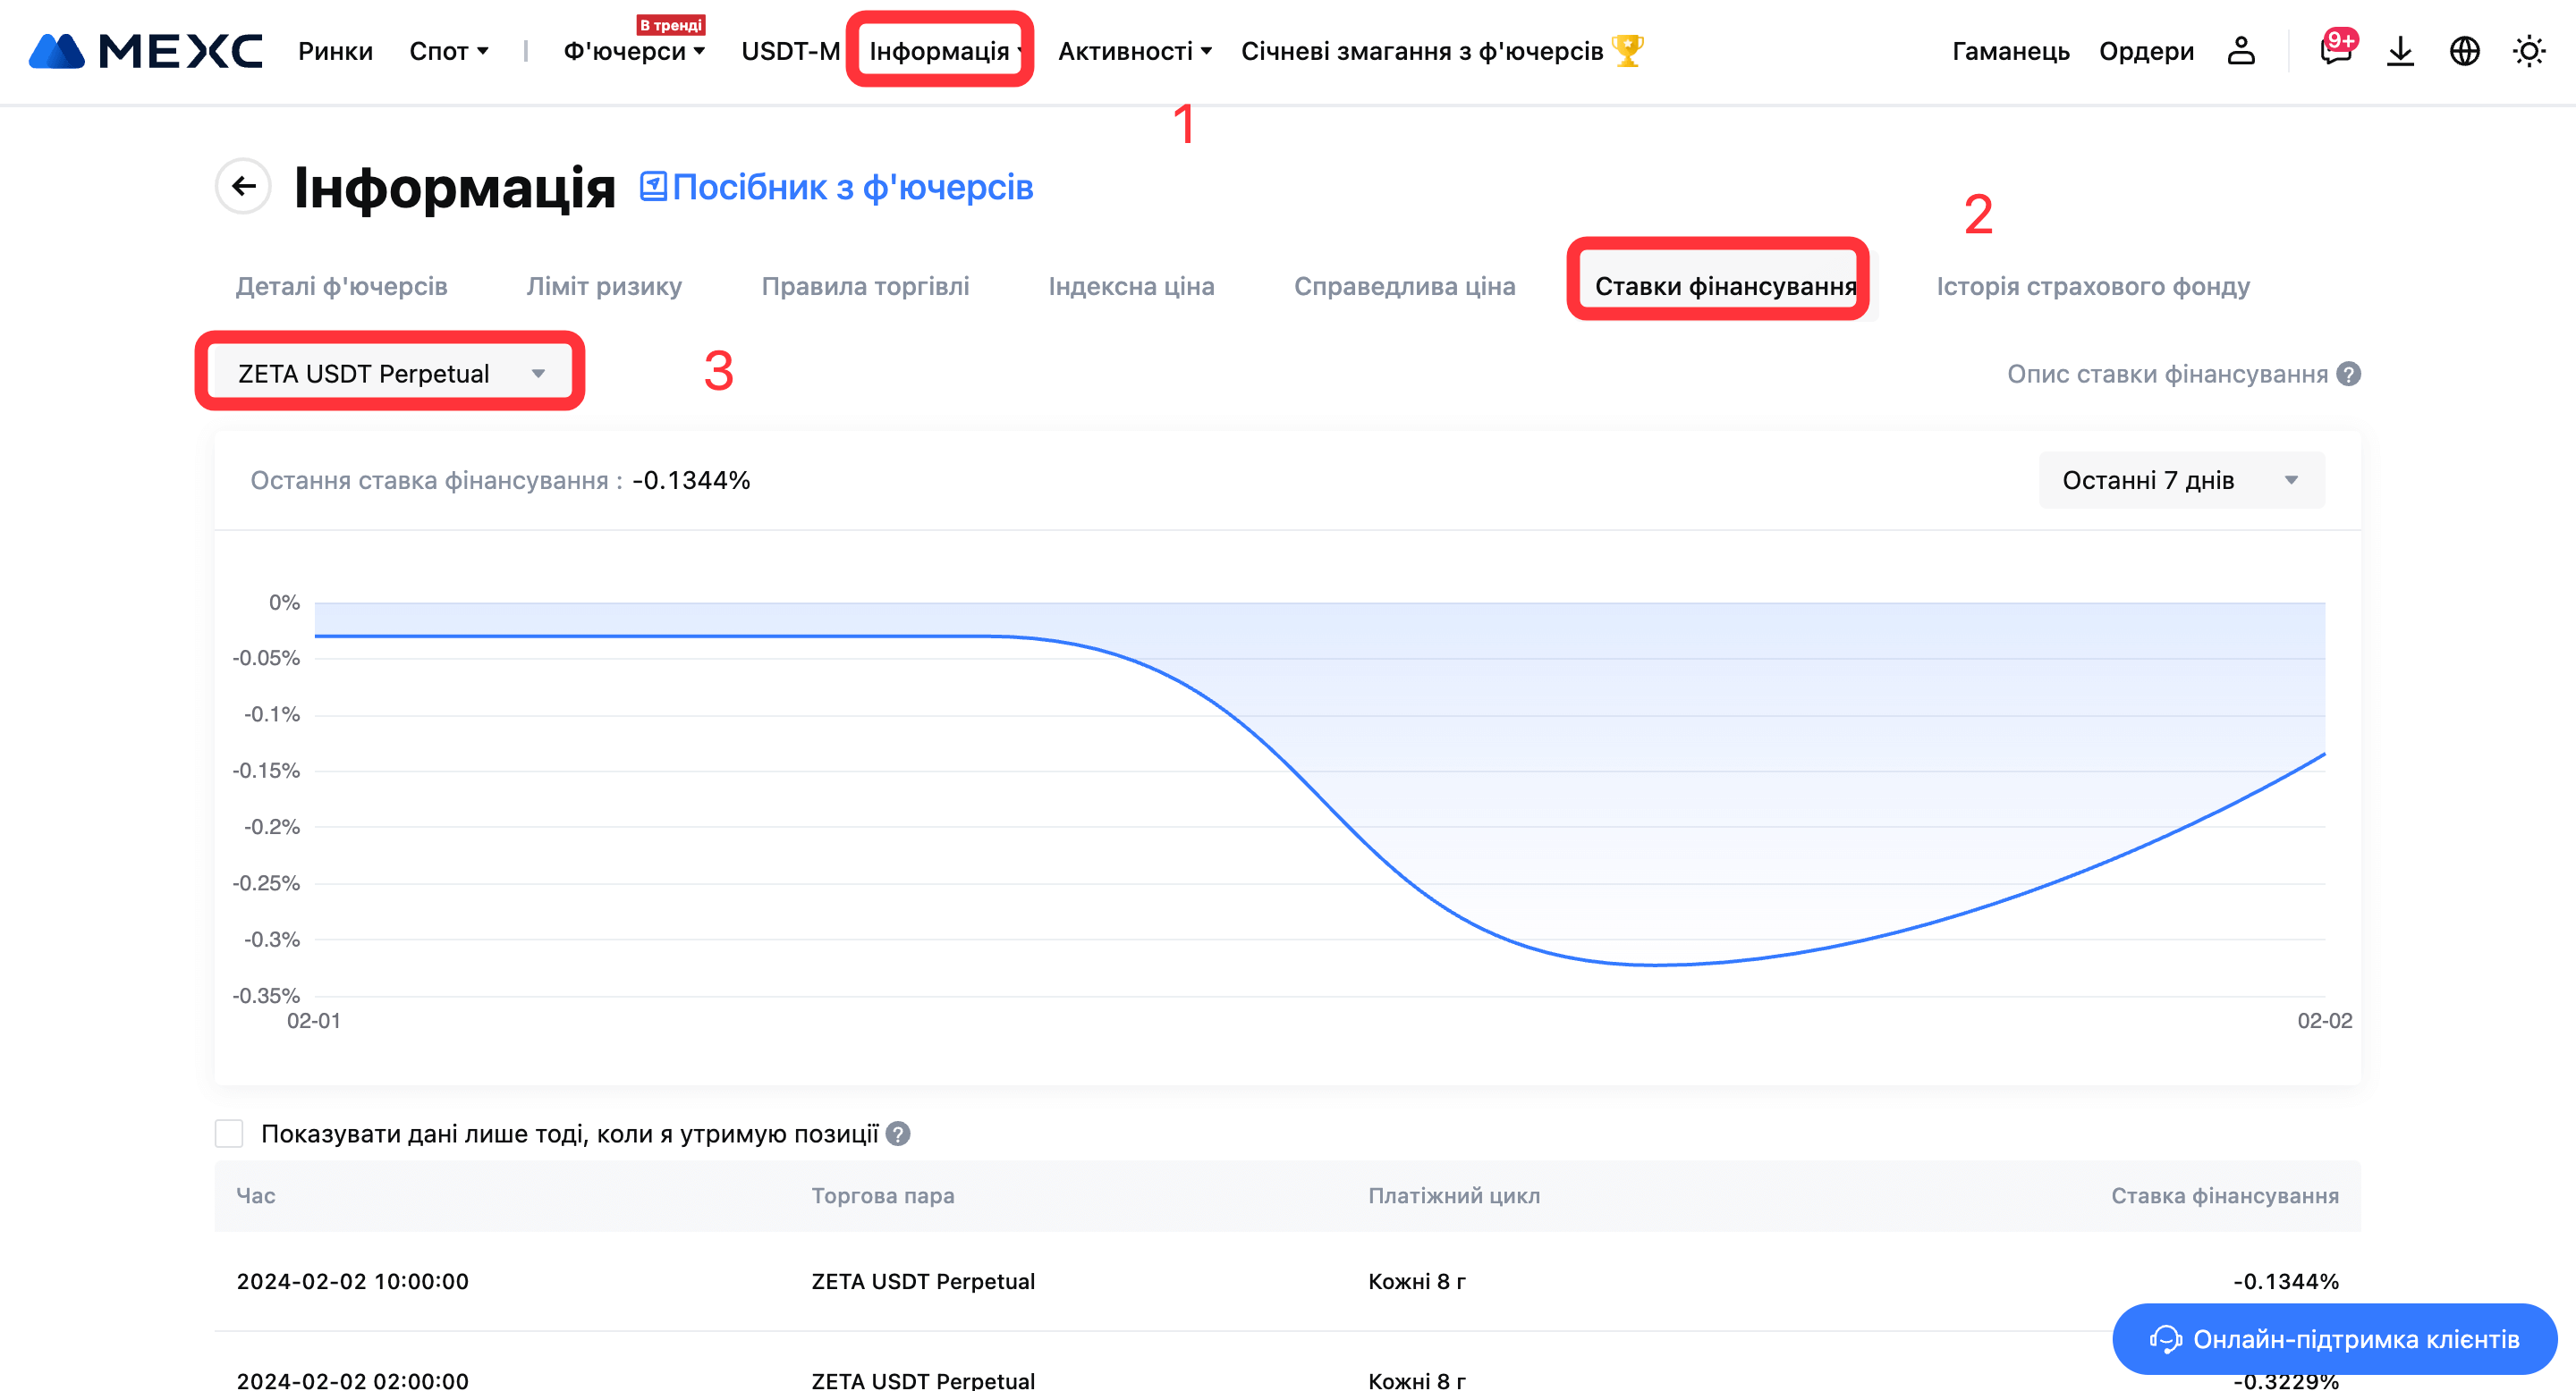Click the funding rate description help icon
This screenshot has width=2576, height=1391.
pos(2349,374)
